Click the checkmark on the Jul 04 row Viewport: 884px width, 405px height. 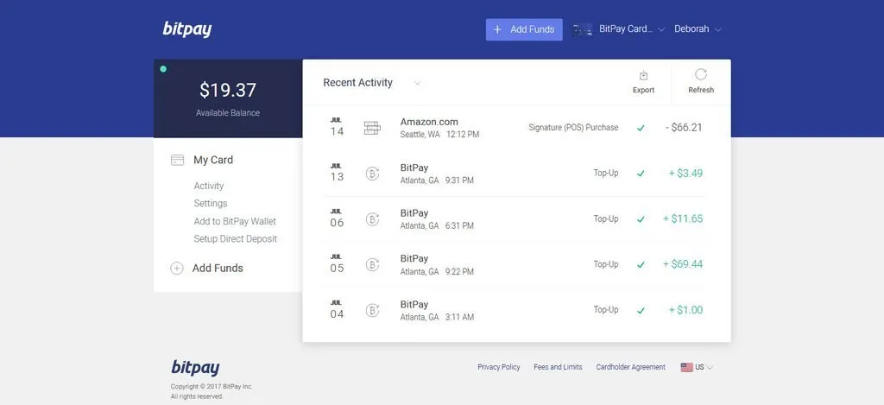click(641, 310)
